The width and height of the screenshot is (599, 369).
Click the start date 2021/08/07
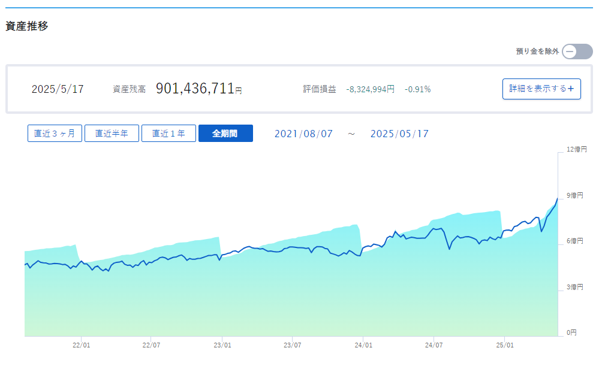coord(304,134)
